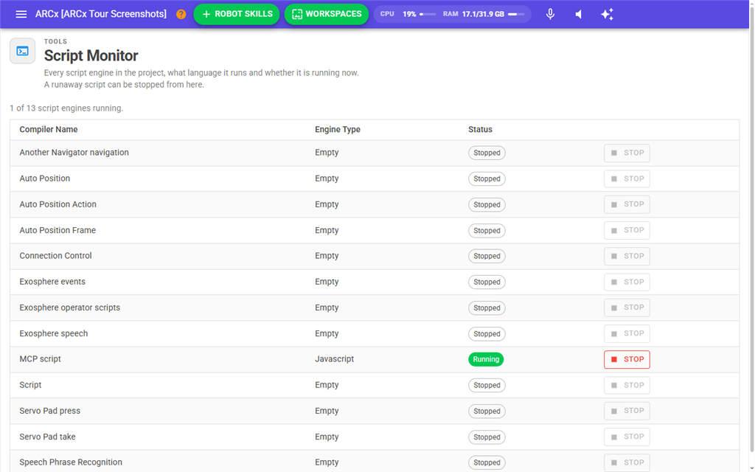Click the Exosphere events script name

(x=52, y=282)
